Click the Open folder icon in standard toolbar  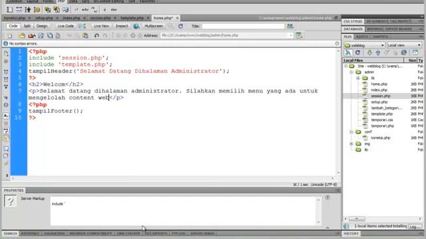click(x=22, y=35)
